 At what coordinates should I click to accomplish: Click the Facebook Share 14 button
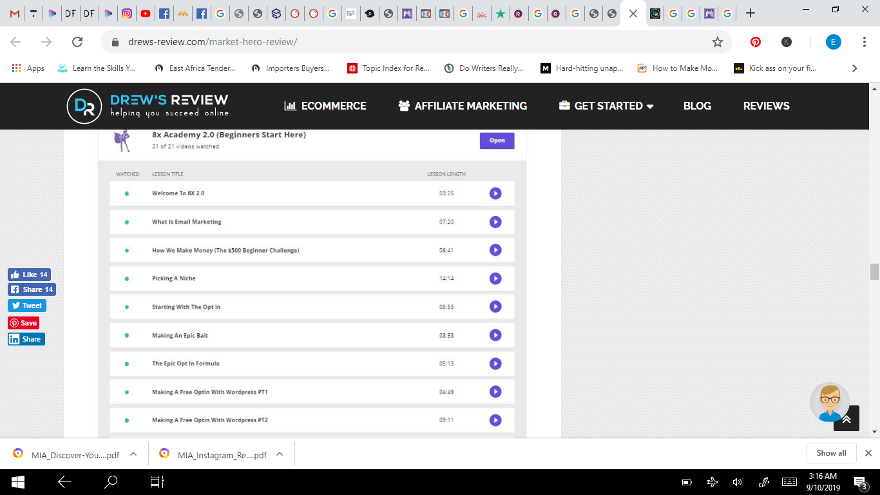coord(32,289)
